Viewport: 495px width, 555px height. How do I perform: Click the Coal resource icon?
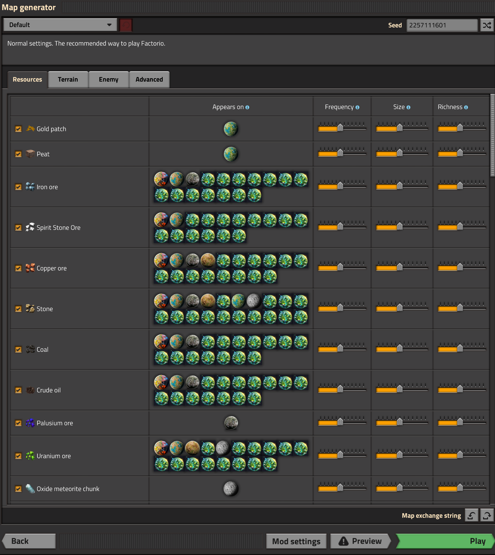tap(30, 349)
